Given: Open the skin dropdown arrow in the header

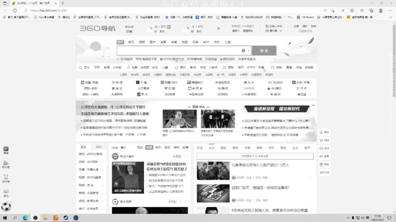Looking at the screenshot, I should (281, 31).
